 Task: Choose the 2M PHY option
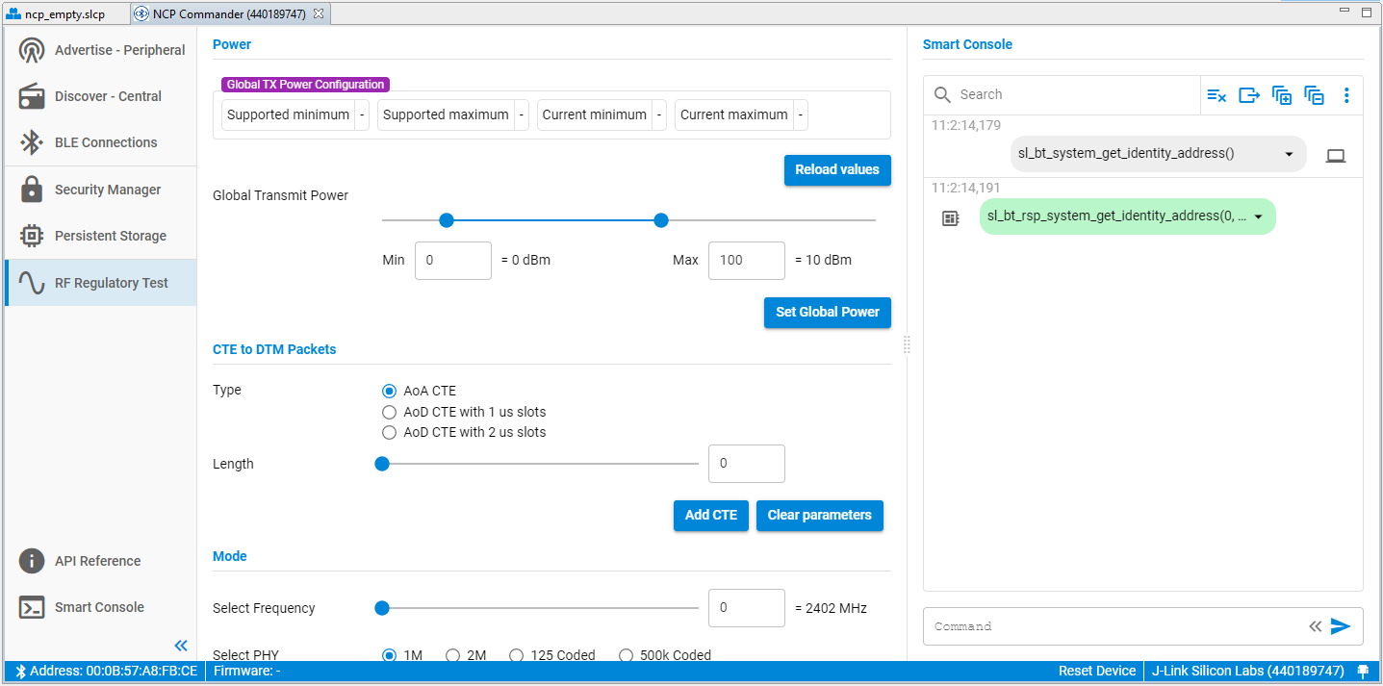tap(452, 654)
